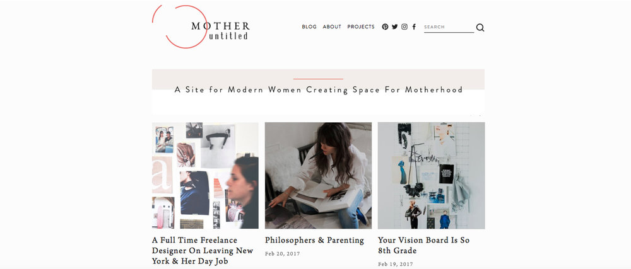Focus the Search input field
The width and height of the screenshot is (631, 269).
tap(449, 27)
